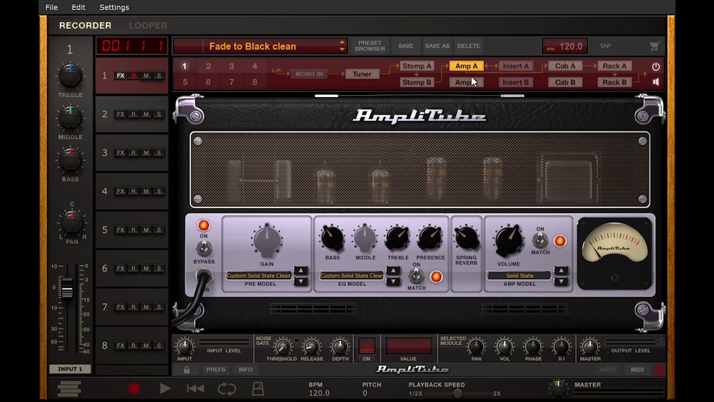Click amp model down arrow

click(561, 281)
